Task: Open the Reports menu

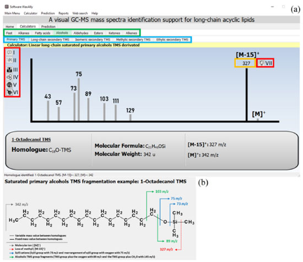Action: [63, 13]
